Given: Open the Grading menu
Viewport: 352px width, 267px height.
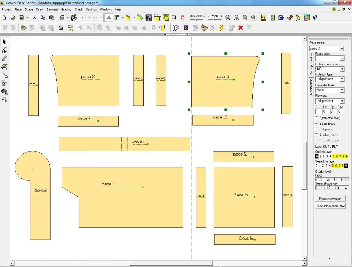Looking at the screenshot, I should tap(66, 9).
